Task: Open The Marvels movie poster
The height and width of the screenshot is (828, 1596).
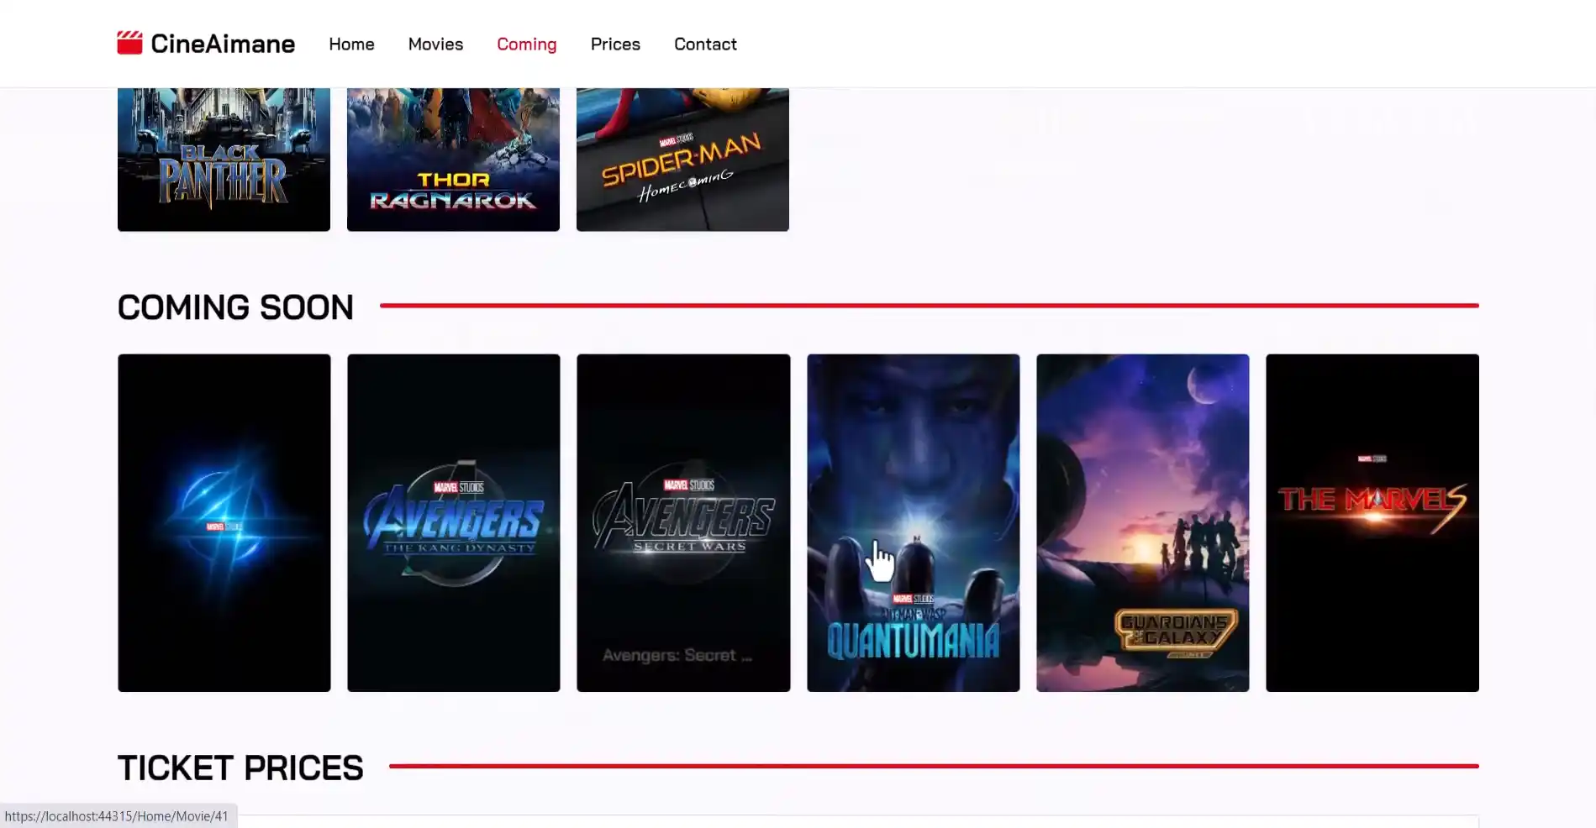Action: (1372, 522)
